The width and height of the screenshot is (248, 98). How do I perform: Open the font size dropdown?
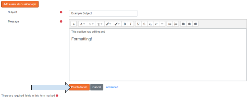click(x=100, y=24)
